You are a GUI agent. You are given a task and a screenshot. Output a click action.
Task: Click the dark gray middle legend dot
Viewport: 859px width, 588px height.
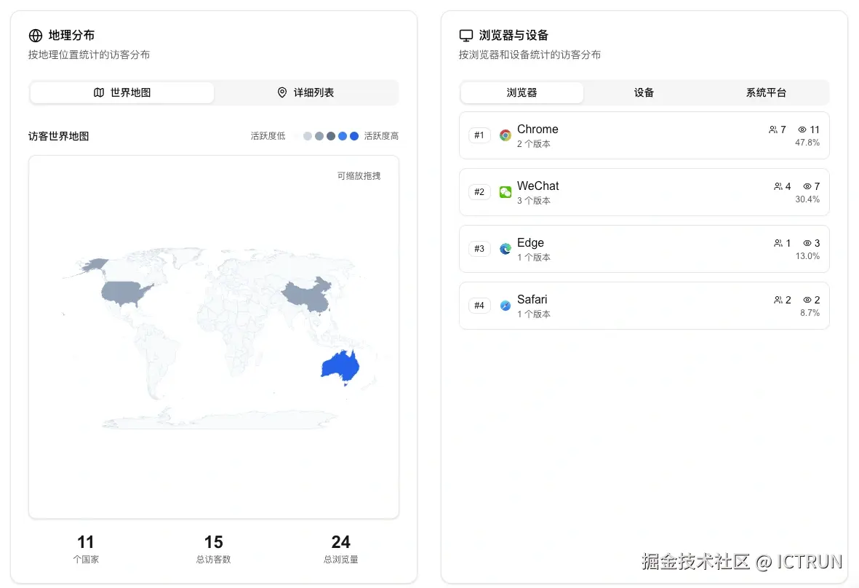pos(331,136)
